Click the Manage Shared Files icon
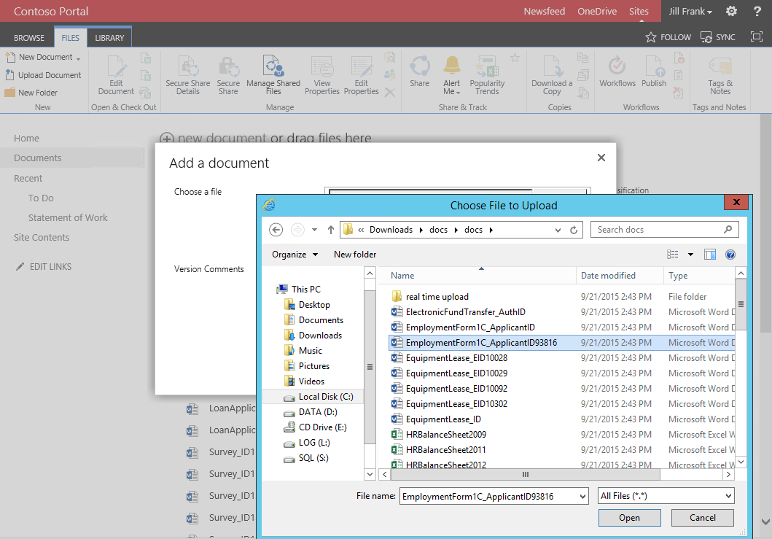Image resolution: width=772 pixels, height=539 pixels. 273,66
